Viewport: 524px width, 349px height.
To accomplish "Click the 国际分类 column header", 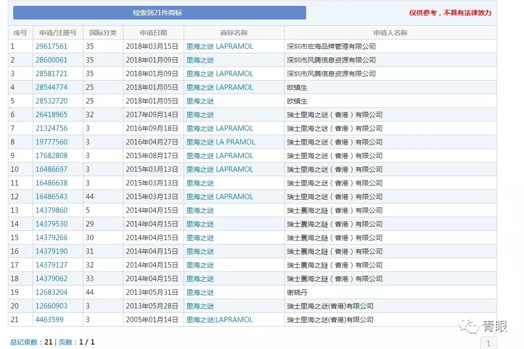I will point(103,33).
